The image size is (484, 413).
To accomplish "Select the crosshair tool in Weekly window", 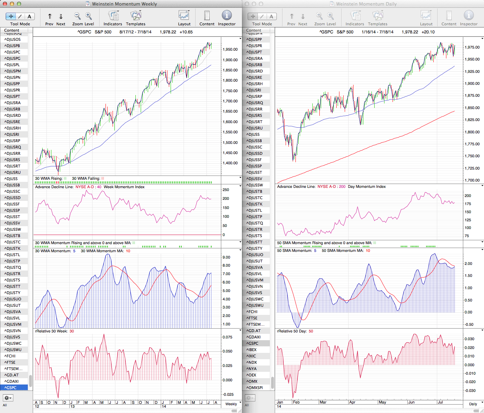I will pyautogui.click(x=11, y=16).
